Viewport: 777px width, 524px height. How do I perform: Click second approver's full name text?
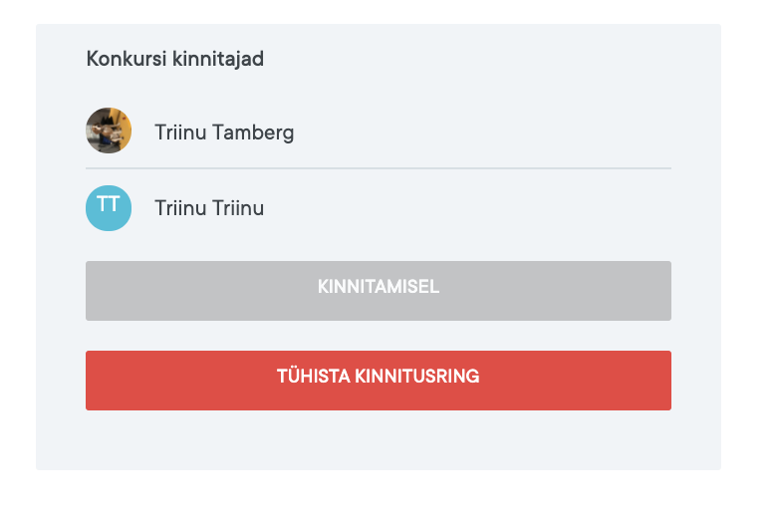209,208
